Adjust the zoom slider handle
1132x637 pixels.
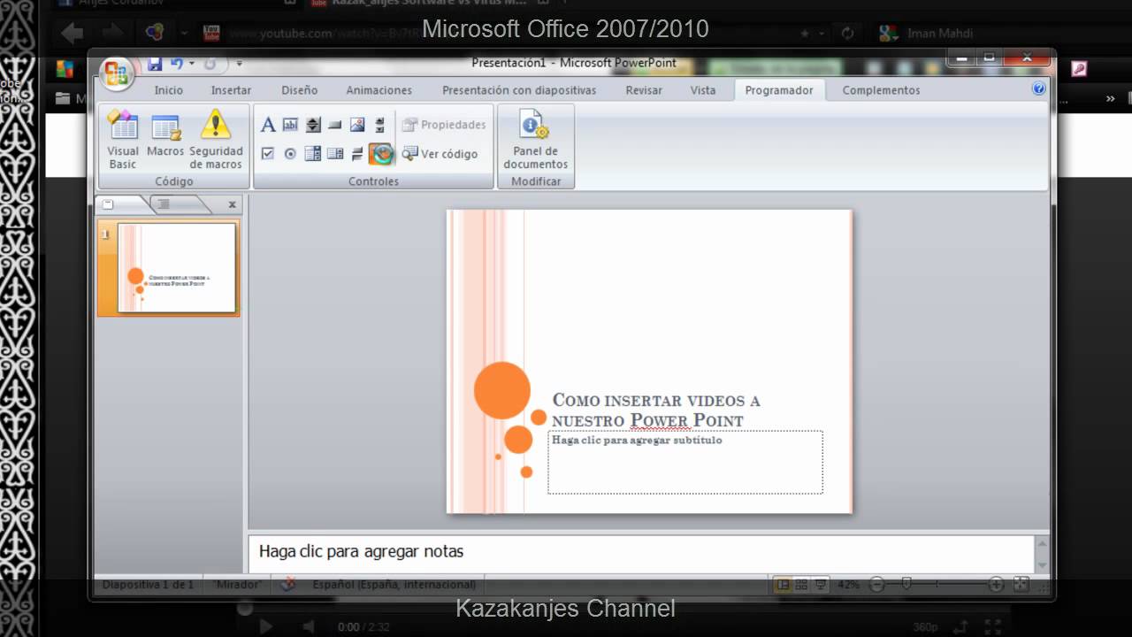point(906,584)
